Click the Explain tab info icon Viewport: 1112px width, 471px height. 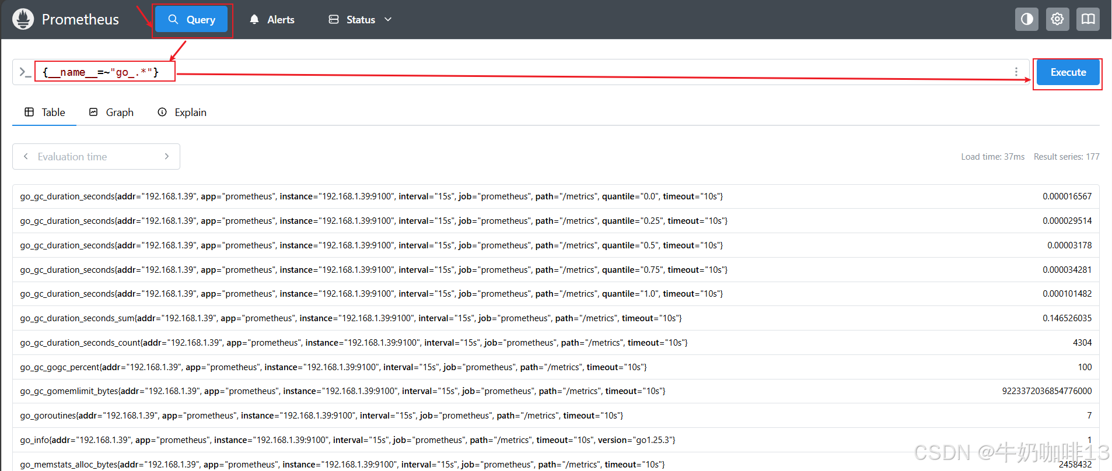point(162,112)
